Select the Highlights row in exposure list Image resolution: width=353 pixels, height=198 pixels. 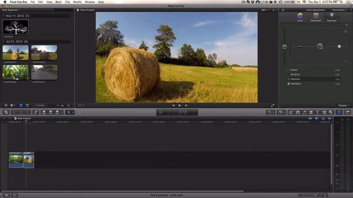point(313,84)
